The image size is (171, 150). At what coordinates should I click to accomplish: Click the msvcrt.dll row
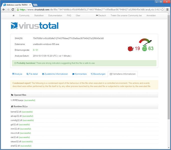pyautogui.click(x=84, y=133)
